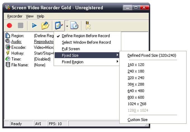Click the File Name film icon
Image resolution: width=190 pixels, height=132 pixels.
pos(8,65)
